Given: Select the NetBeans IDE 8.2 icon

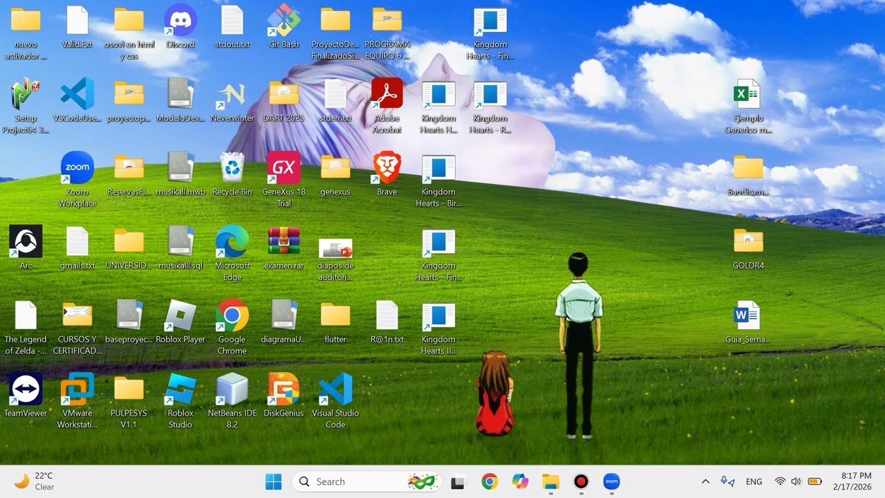Looking at the screenshot, I should [232, 401].
